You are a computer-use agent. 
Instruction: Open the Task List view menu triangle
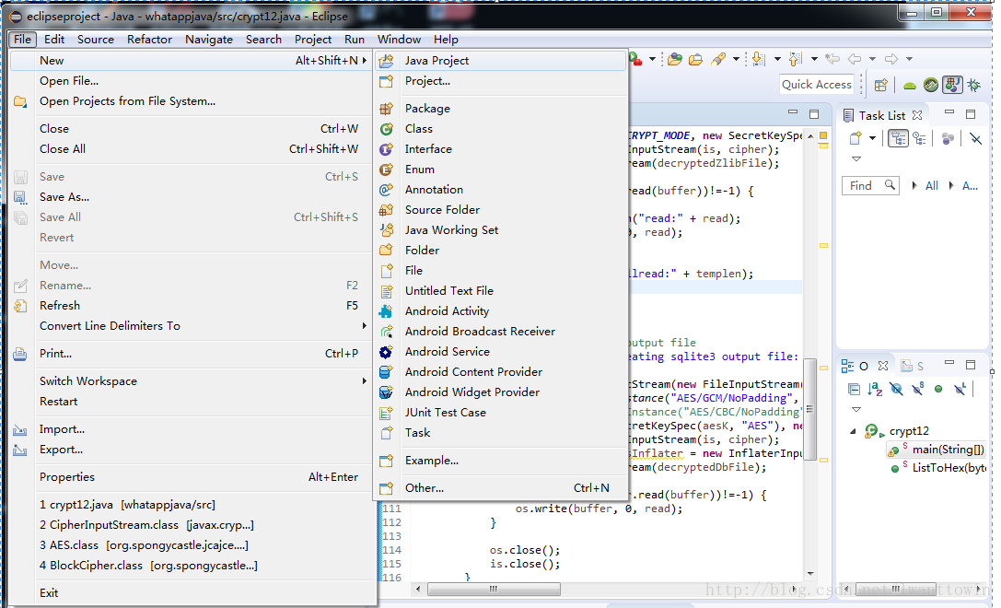(856, 158)
